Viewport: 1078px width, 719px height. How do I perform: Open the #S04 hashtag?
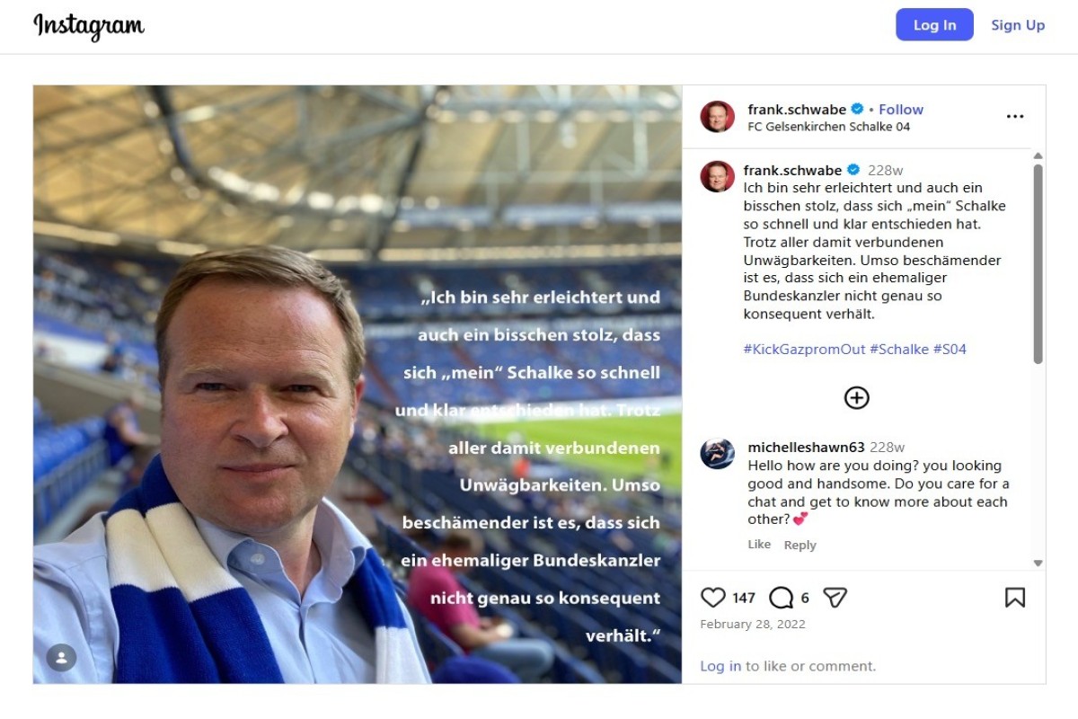click(x=950, y=349)
